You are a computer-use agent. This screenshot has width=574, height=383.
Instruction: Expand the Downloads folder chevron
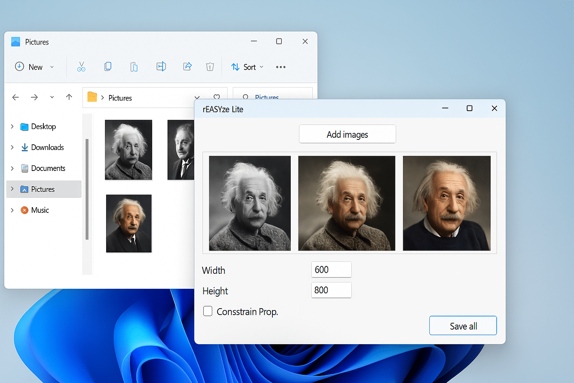(x=12, y=147)
